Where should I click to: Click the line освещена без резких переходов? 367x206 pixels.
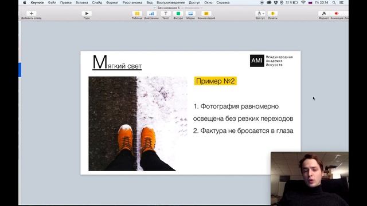pyautogui.click(x=243, y=118)
